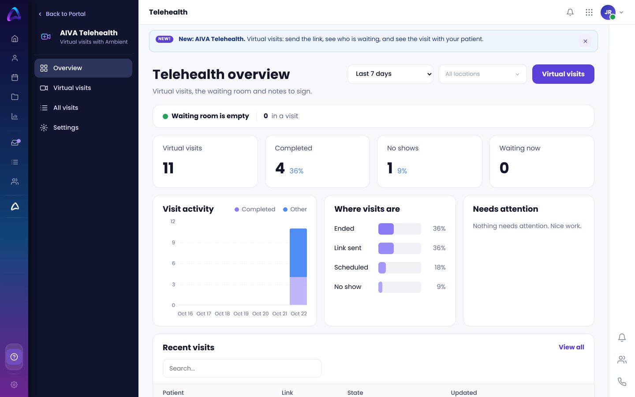The height and width of the screenshot is (397, 635).
Task: Select Virtual visits in the sidebar menu
Action: (83, 88)
